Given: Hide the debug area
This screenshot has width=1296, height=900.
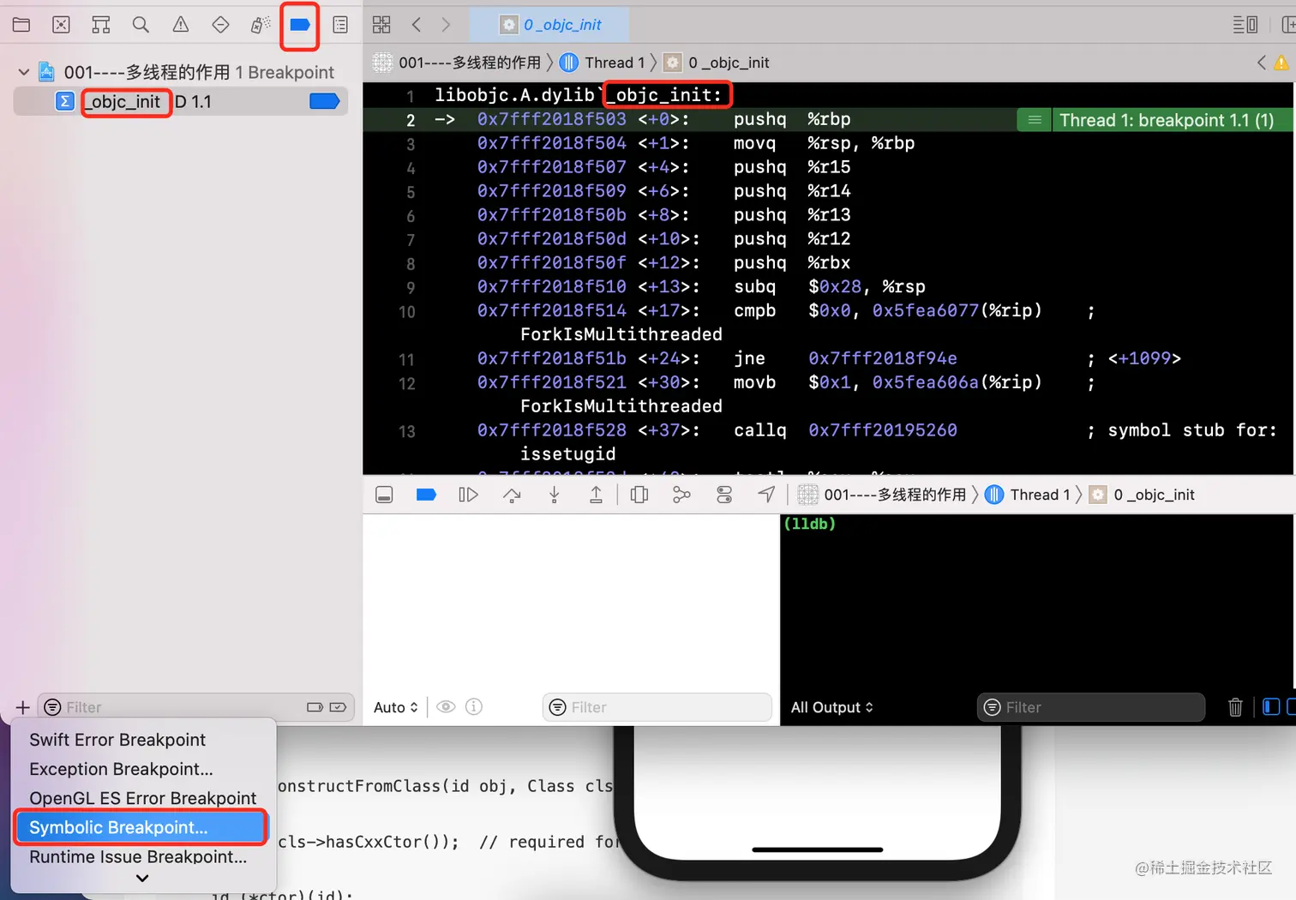Looking at the screenshot, I should [x=384, y=495].
